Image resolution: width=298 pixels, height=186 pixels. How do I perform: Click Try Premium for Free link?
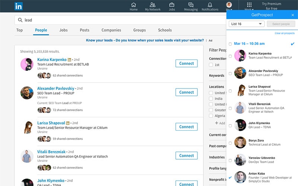point(272,6)
